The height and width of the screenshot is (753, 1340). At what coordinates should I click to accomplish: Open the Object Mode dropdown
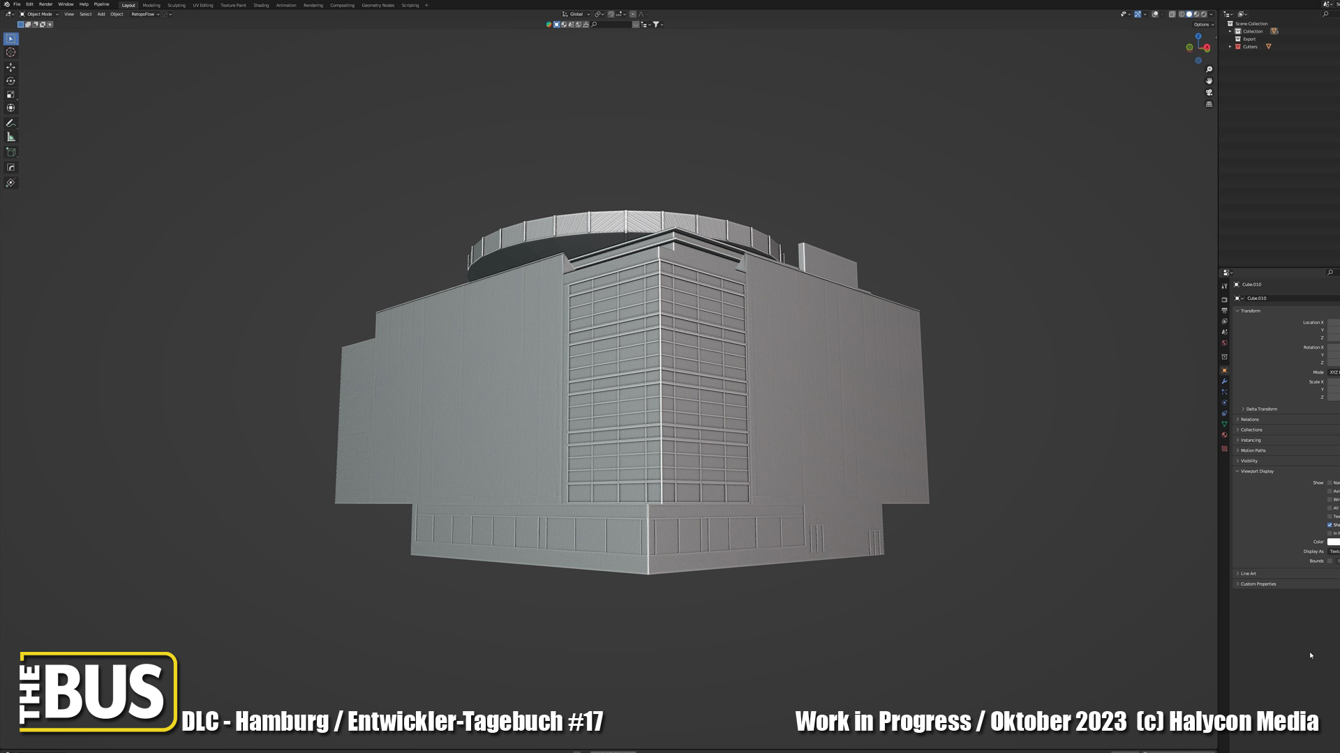pos(39,14)
